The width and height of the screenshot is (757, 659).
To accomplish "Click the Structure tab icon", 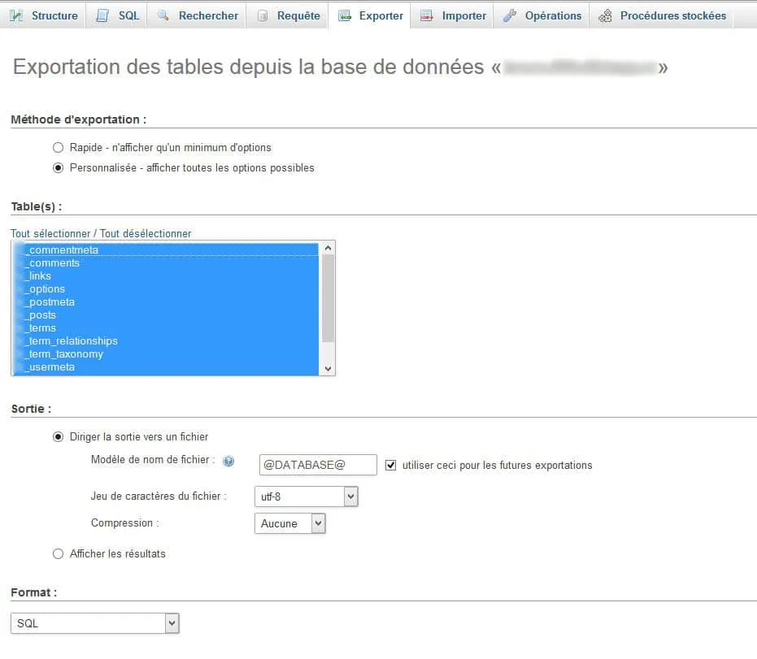I will tap(16, 16).
